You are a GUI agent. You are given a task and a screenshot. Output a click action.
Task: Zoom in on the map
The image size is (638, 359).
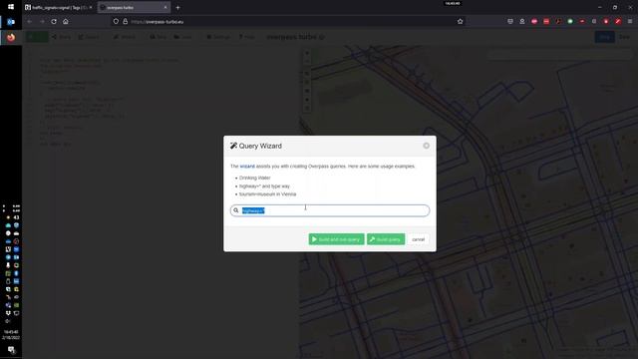(x=307, y=53)
